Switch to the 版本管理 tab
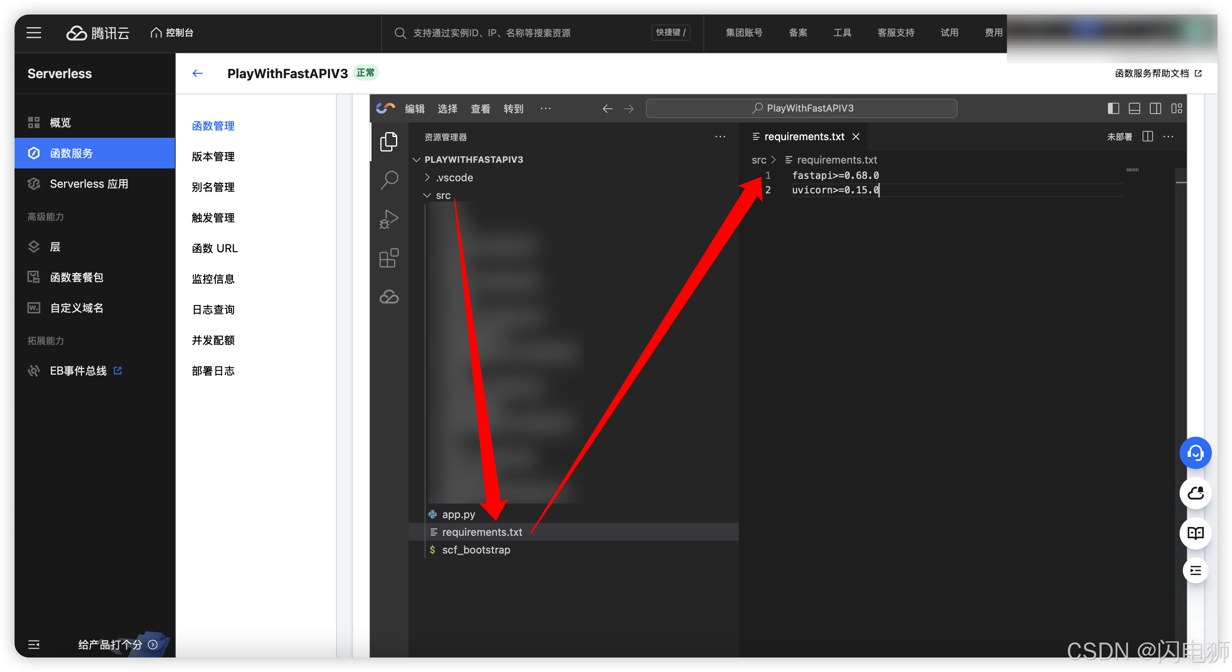The image size is (1232, 672). [x=213, y=156]
